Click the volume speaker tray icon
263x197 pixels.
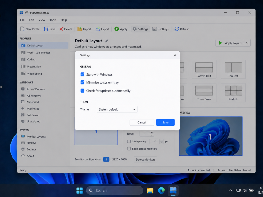click(245, 190)
